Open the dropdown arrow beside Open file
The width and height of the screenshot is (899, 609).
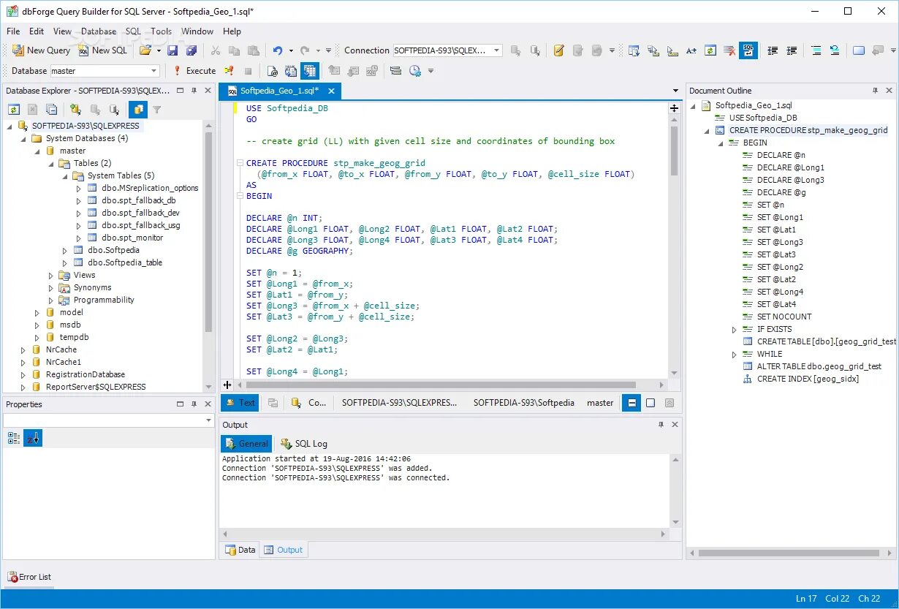coord(159,50)
